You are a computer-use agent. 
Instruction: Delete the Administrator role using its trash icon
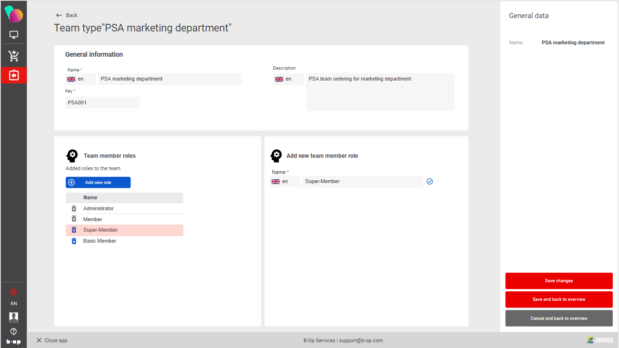[x=74, y=208]
